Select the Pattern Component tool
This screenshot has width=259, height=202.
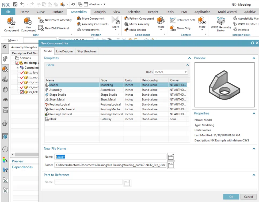[x=139, y=18]
